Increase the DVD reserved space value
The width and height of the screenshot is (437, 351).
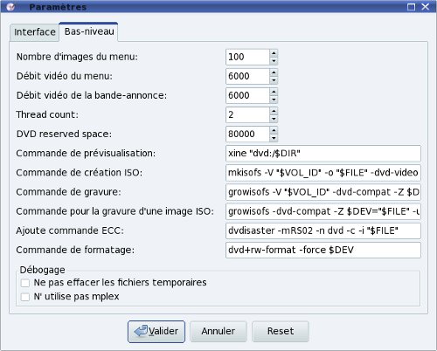(274, 130)
